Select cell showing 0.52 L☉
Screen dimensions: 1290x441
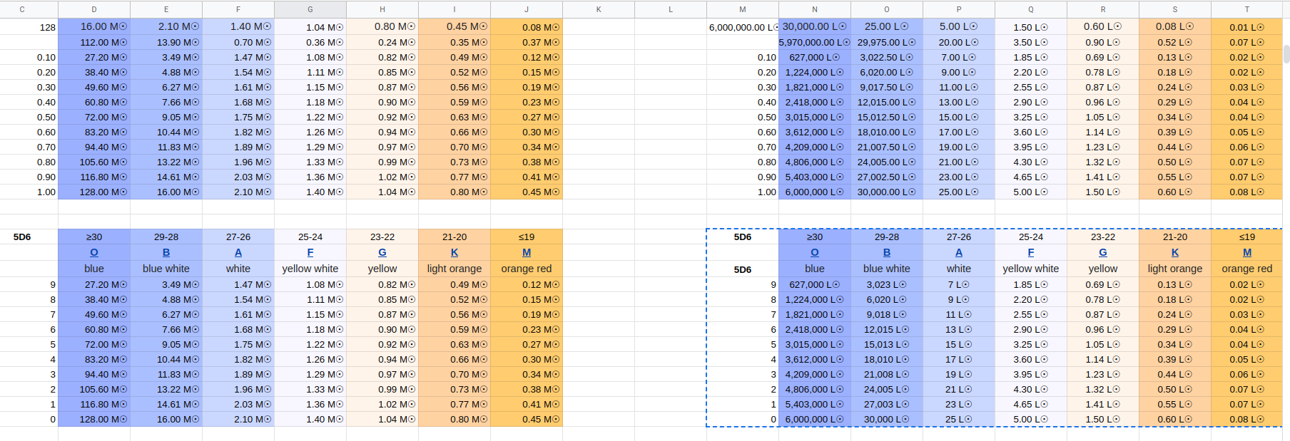click(x=1175, y=42)
